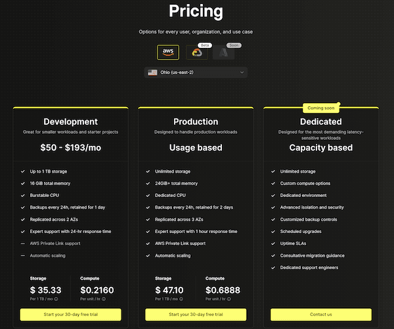
Task: Click the Development plan's Automatic scaling feature
Action: click(49, 255)
